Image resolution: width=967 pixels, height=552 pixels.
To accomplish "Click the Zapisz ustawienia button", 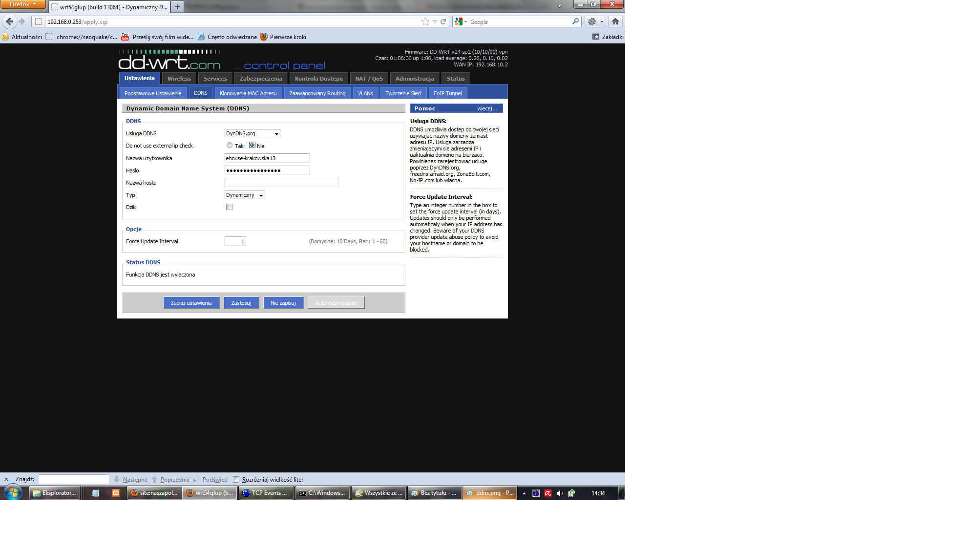I will point(190,303).
